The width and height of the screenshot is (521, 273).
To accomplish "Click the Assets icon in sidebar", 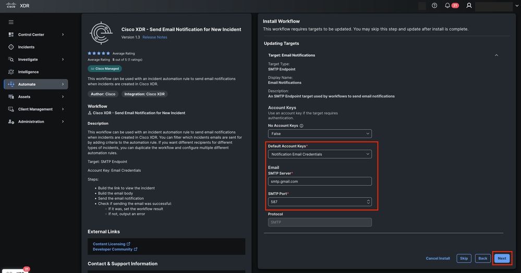I will pyautogui.click(x=11, y=97).
